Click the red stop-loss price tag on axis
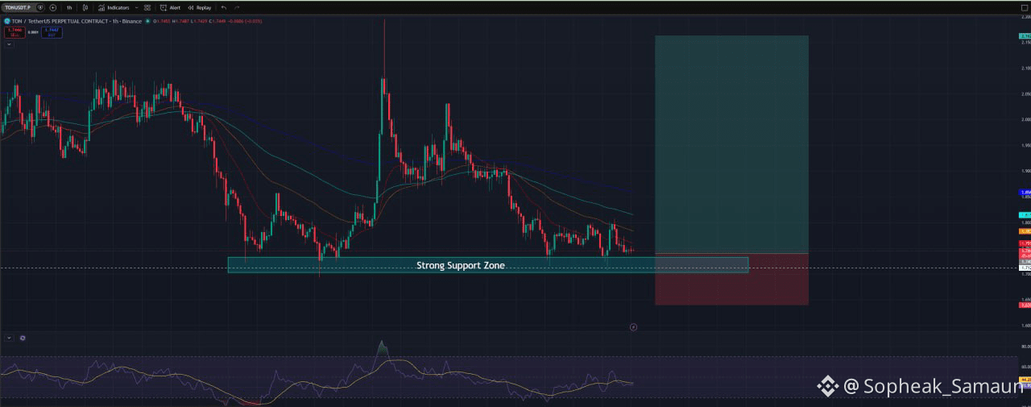This screenshot has width=1031, height=407. 1025,305
